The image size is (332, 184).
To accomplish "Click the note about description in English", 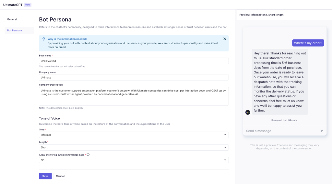I will [61, 108].
